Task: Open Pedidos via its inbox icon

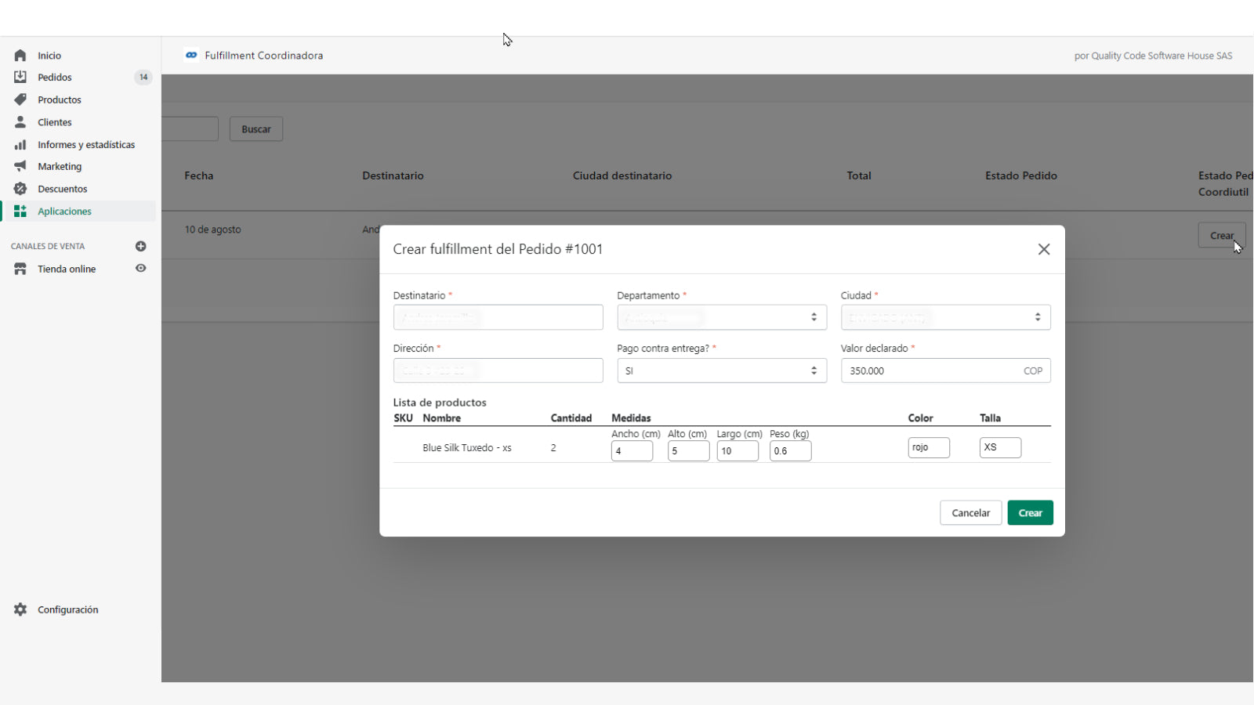Action: [x=20, y=77]
